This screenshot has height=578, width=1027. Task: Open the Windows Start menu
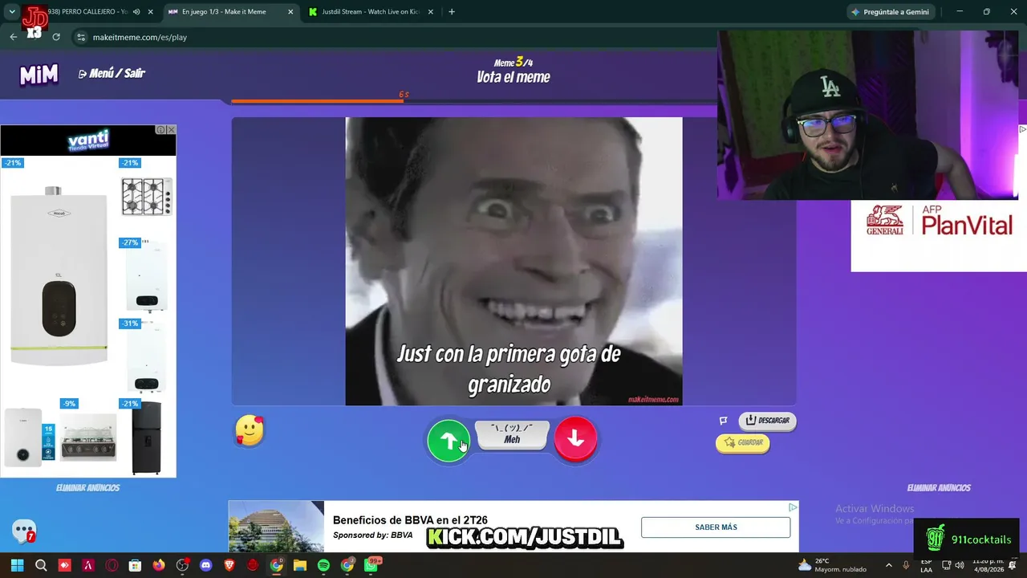pos(17,565)
